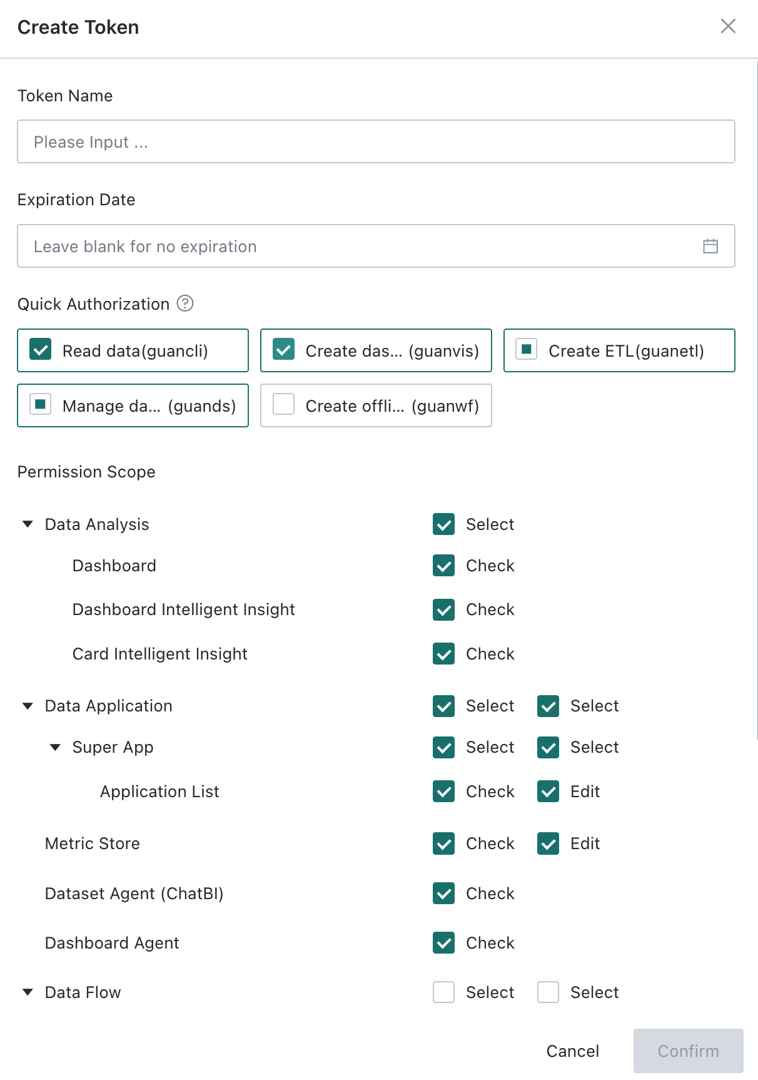Select the Card Intelligent Insight label
Viewport: 758px width, 1080px height.
click(x=160, y=654)
